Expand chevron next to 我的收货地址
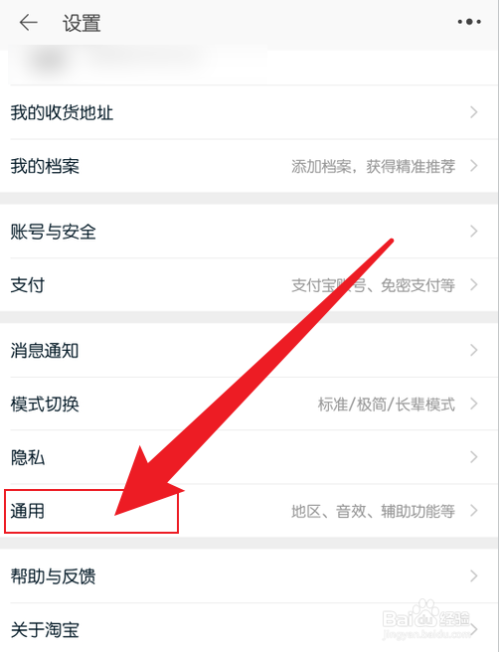The height and width of the screenshot is (652, 499). point(473,112)
